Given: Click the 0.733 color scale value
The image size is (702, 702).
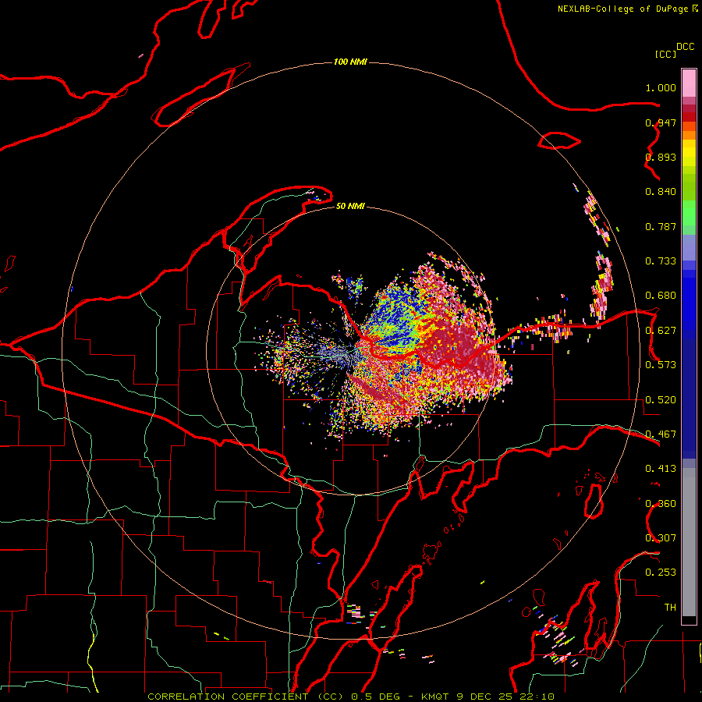Looking at the screenshot, I should tap(661, 261).
